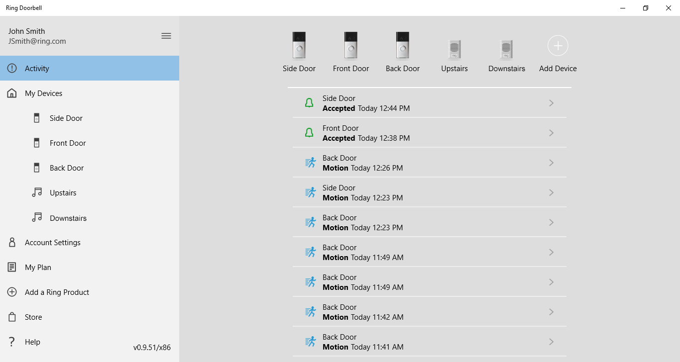Open the Store in sidebar

pos(90,317)
